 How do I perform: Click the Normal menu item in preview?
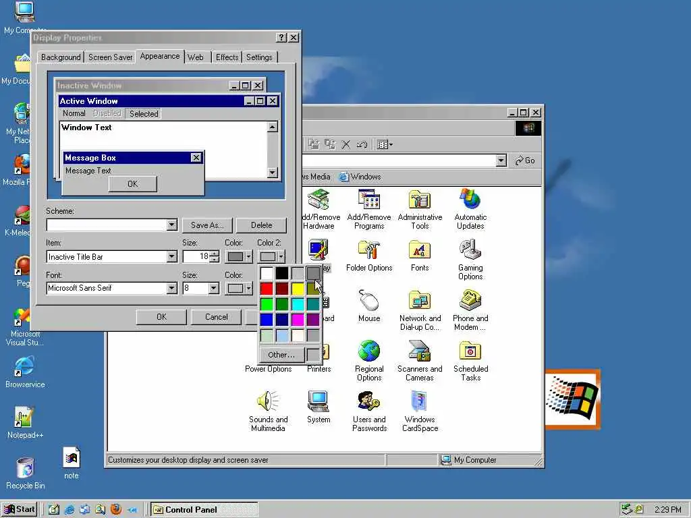pyautogui.click(x=74, y=113)
